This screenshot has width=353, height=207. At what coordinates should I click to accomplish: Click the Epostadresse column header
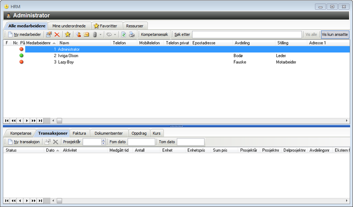pos(211,43)
